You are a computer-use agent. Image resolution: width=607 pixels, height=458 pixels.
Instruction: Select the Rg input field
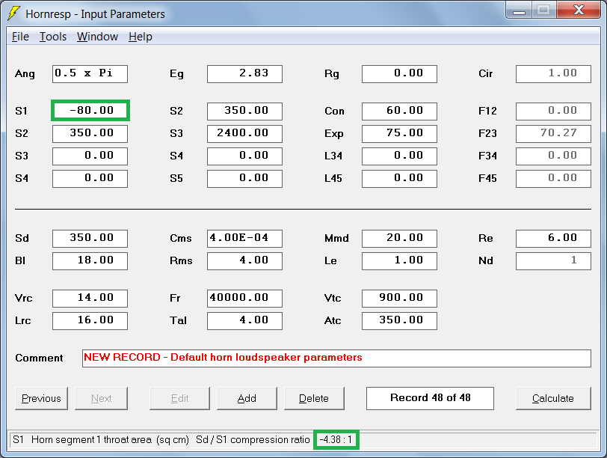(399, 74)
